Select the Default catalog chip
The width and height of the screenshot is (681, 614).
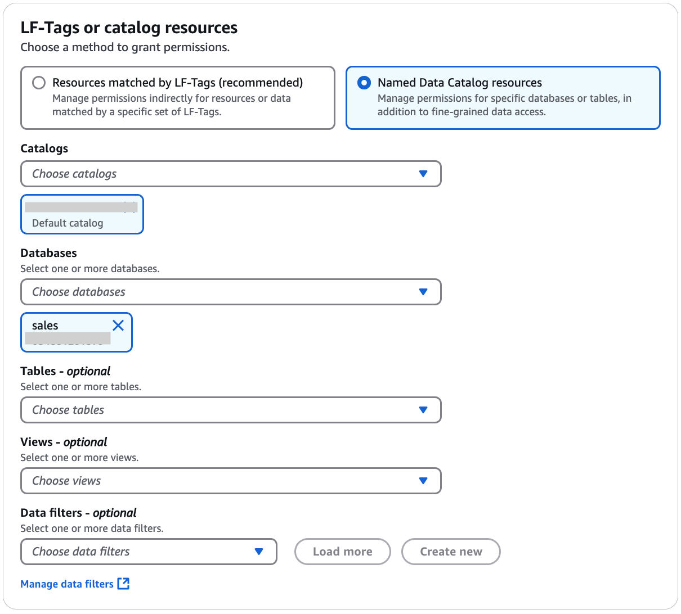(82, 214)
